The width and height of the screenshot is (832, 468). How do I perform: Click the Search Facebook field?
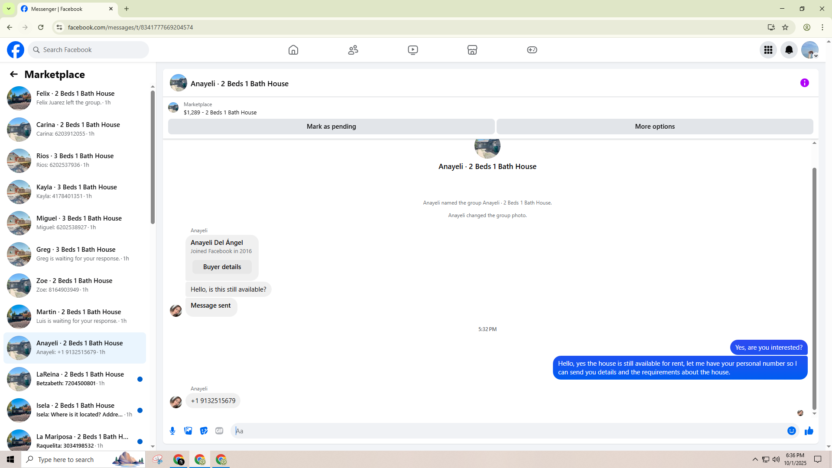pyautogui.click(x=88, y=50)
